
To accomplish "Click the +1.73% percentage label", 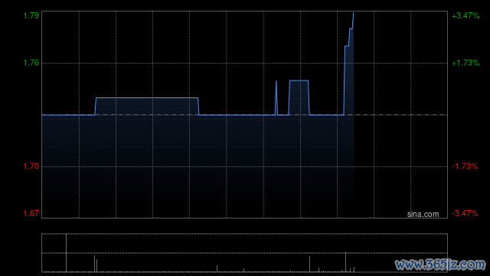I will pos(465,63).
